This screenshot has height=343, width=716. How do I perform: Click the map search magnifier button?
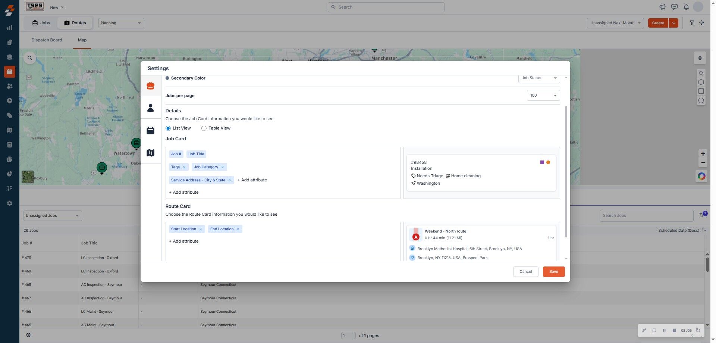30,58
